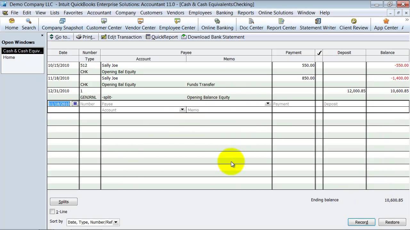Click the Payment input field
The image size is (410, 230).
point(293,104)
